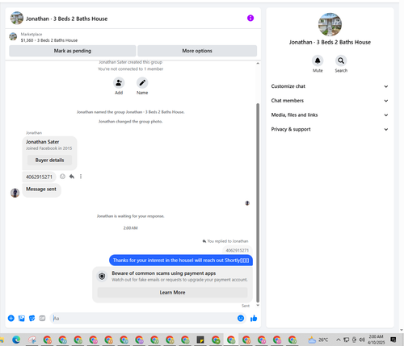The width and height of the screenshot is (404, 346).
Task: Click chat scroll down arrow
Action: pyautogui.click(x=258, y=305)
